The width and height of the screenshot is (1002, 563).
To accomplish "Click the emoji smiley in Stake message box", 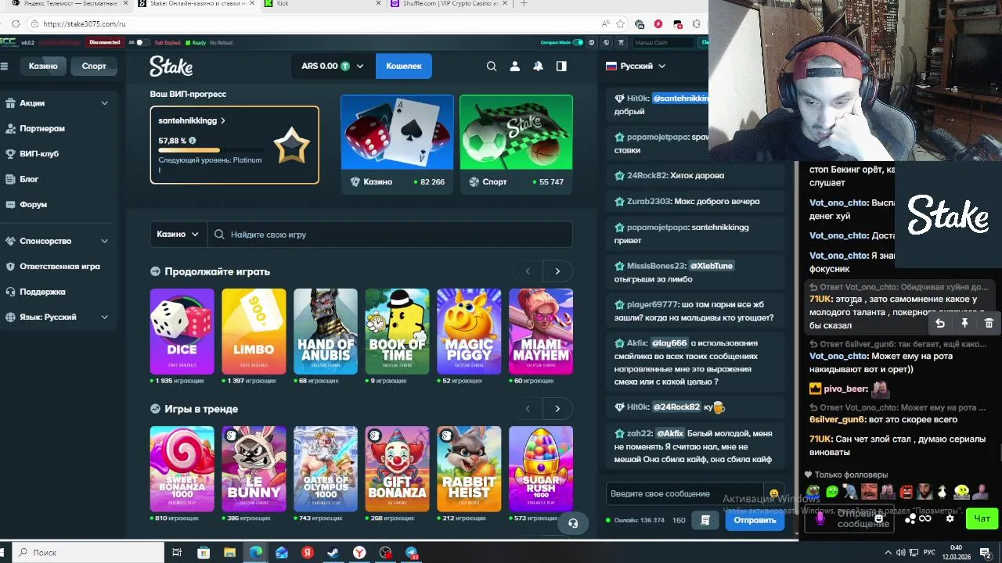I will pyautogui.click(x=773, y=493).
